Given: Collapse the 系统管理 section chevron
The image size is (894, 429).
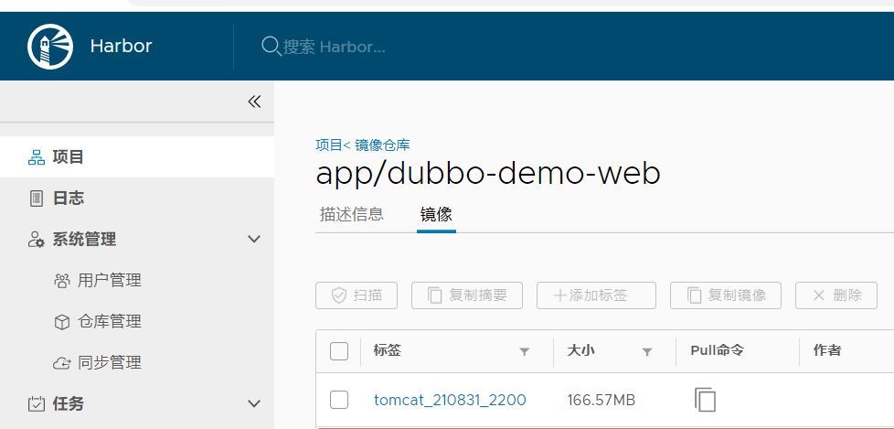Looking at the screenshot, I should (254, 239).
